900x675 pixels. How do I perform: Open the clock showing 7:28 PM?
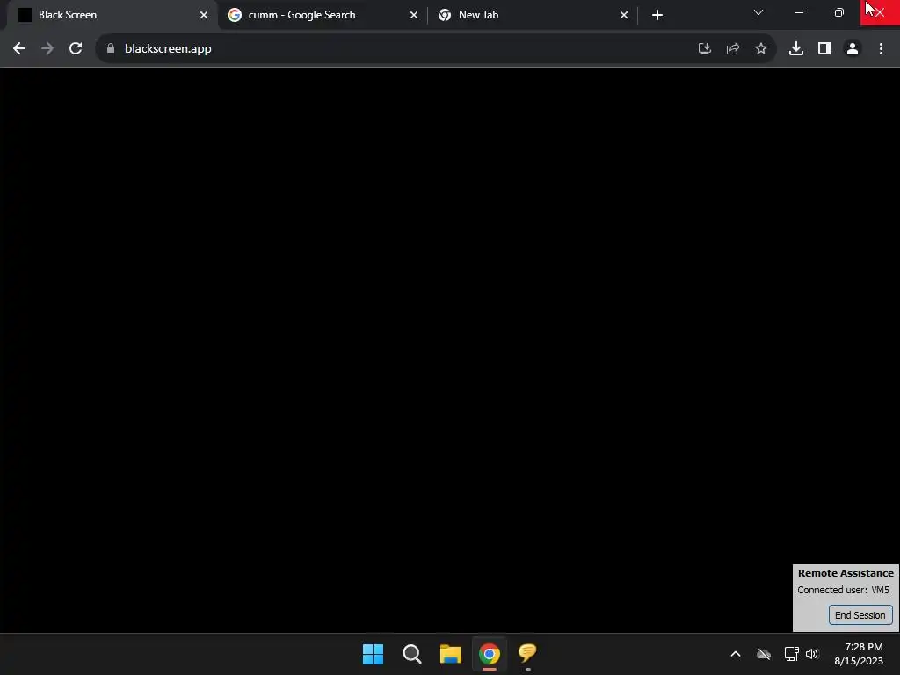(859, 654)
